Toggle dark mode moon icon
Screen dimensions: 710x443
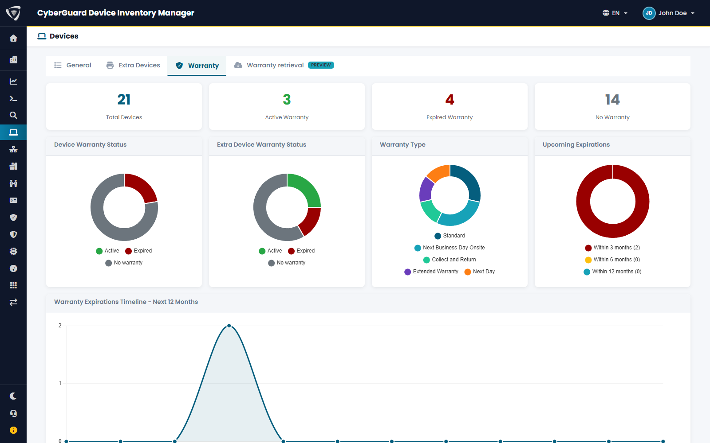click(13, 396)
